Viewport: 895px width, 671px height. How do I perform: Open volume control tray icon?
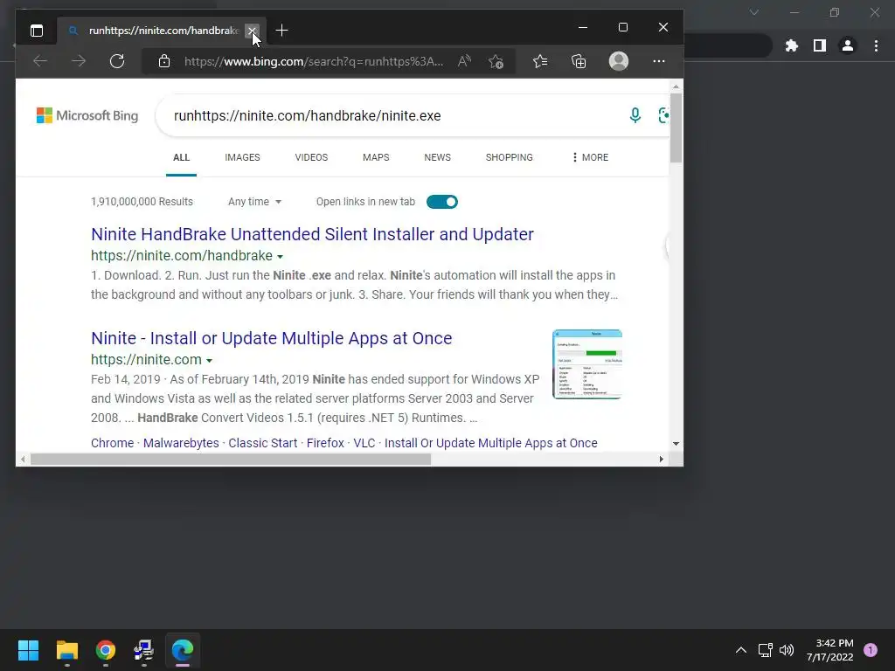pyautogui.click(x=787, y=650)
